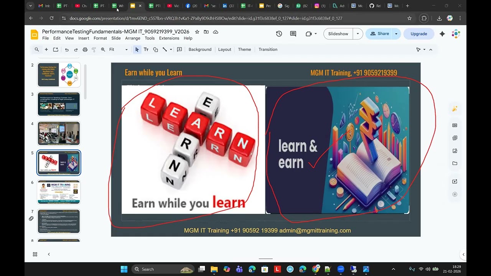Open the Shape insert tool
The height and width of the screenshot is (276, 491).
point(155,49)
